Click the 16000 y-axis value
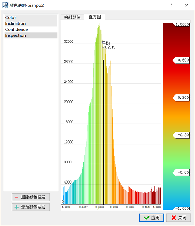Image resolution: width=195 pixels, height=226 pixels. 69,122
